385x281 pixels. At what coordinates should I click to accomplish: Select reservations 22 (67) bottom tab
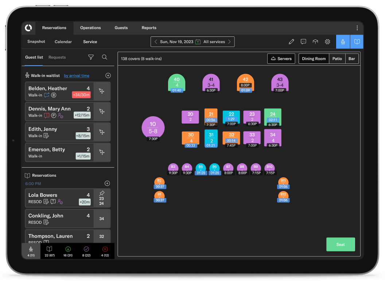tap(50, 251)
